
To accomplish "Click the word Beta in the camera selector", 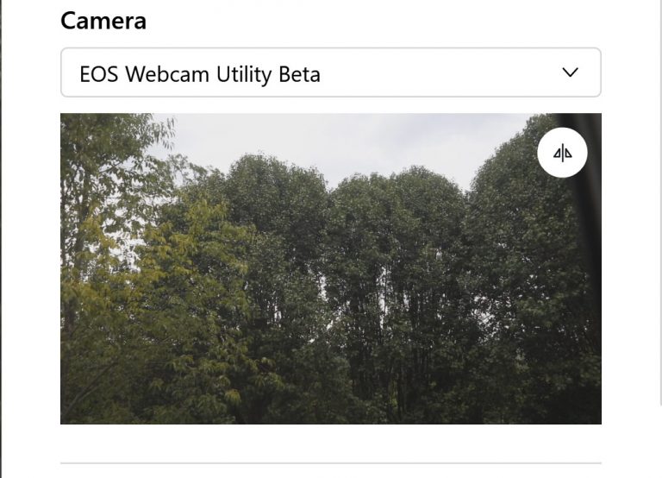I will click(299, 74).
